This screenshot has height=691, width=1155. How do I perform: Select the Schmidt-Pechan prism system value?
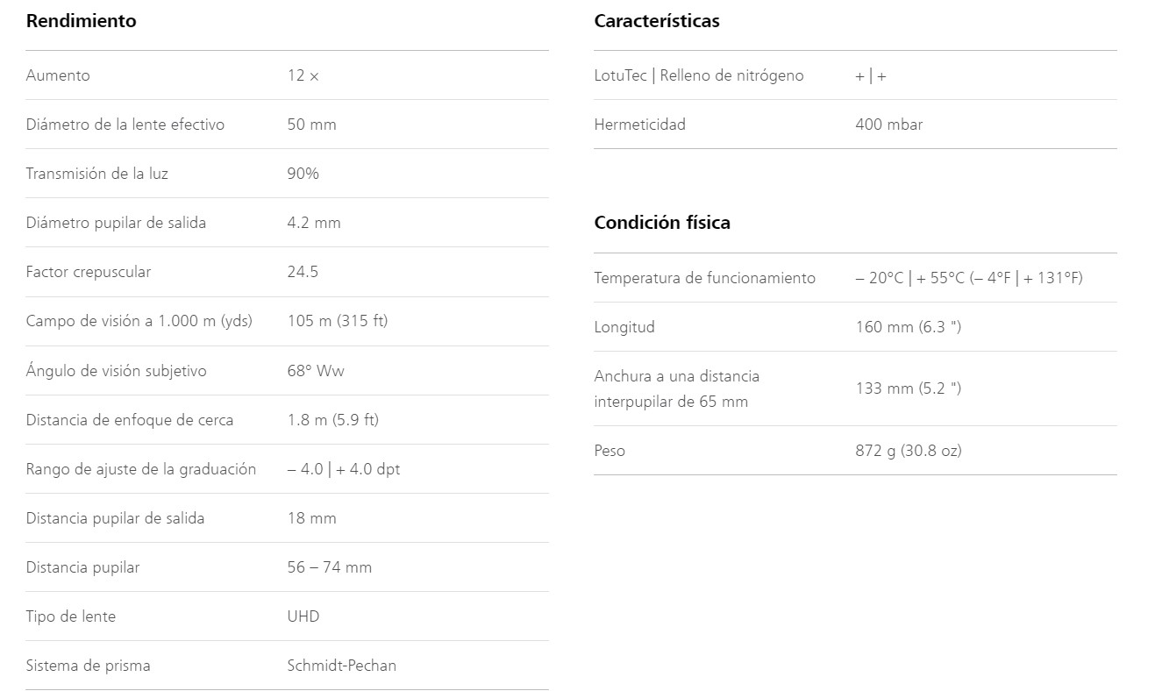[x=342, y=666]
